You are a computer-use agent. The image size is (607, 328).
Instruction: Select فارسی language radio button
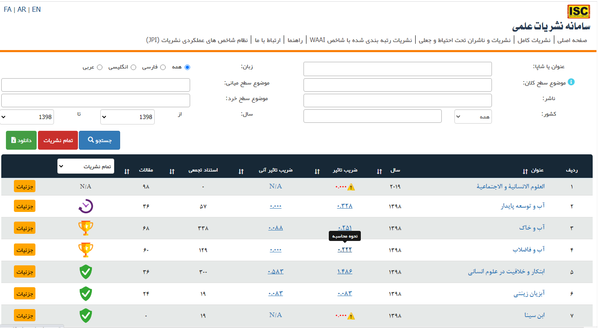(x=163, y=67)
